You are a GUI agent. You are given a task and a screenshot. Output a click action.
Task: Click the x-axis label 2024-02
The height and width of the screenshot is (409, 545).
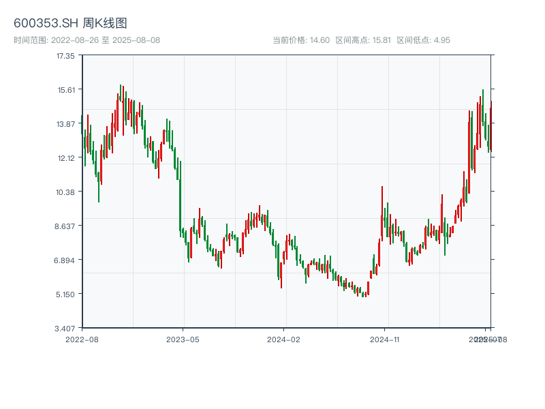[x=283, y=339]
